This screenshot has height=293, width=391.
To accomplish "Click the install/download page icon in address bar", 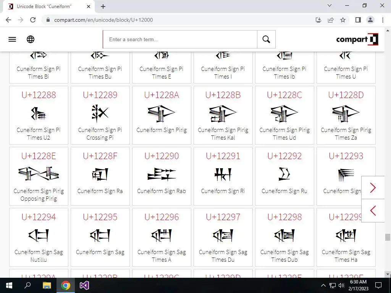I will click(318, 20).
